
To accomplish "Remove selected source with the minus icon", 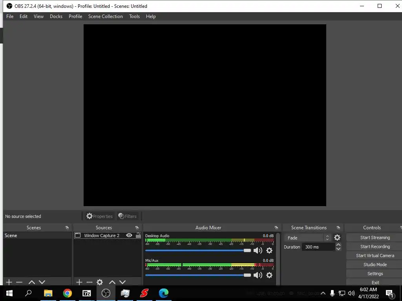I will 90,282.
